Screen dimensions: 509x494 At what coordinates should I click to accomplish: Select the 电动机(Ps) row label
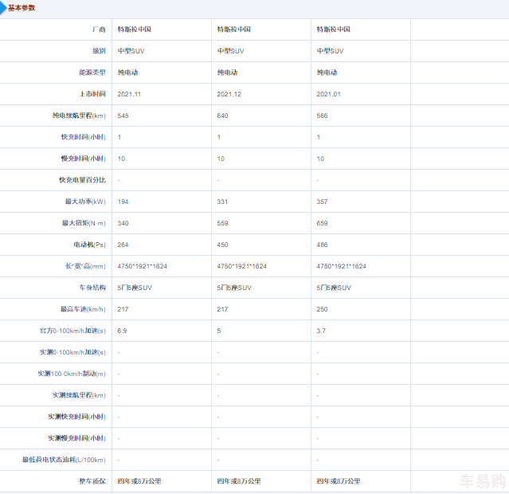89,245
